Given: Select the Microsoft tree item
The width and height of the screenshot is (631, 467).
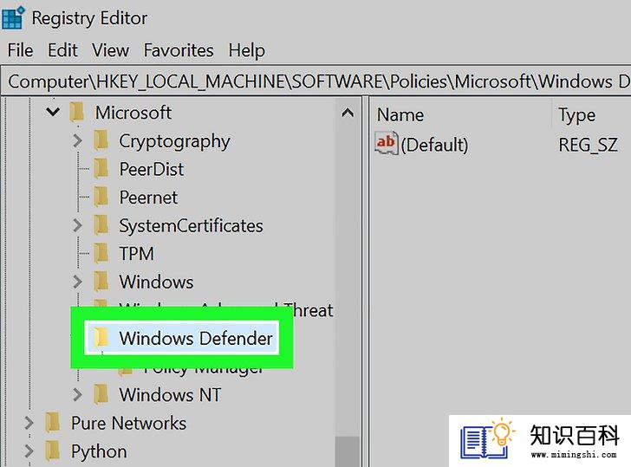Looking at the screenshot, I should [133, 113].
